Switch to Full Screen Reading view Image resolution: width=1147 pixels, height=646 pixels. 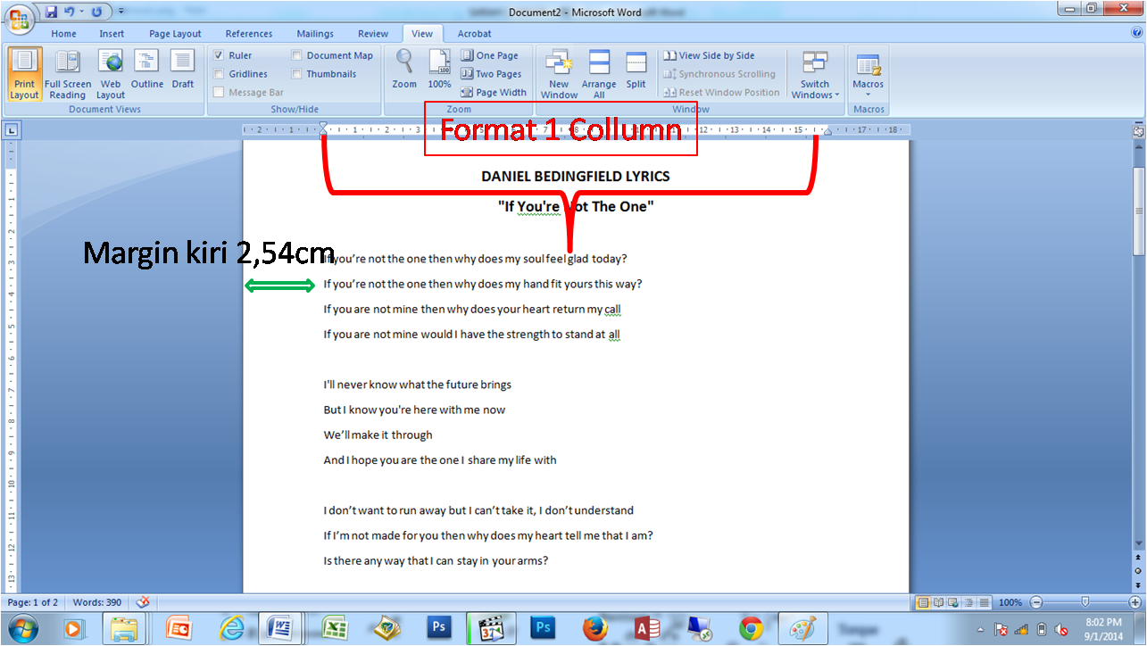click(68, 74)
